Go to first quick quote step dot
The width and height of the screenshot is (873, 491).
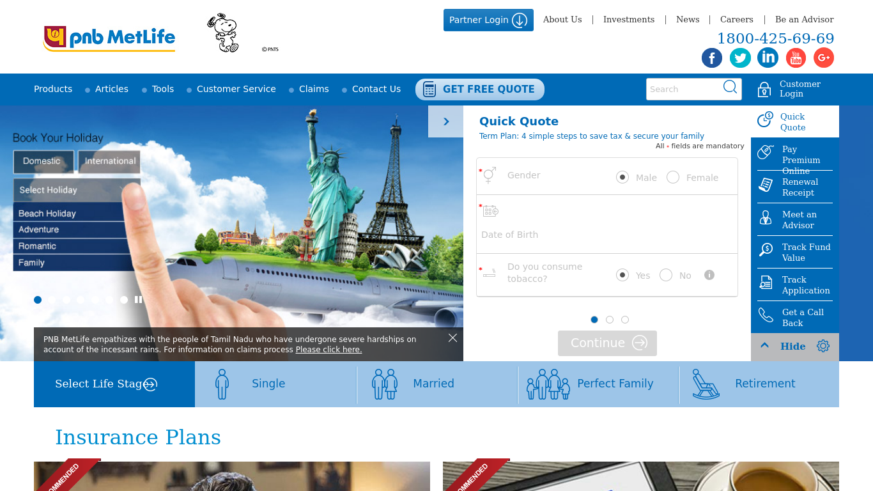coord(594,320)
